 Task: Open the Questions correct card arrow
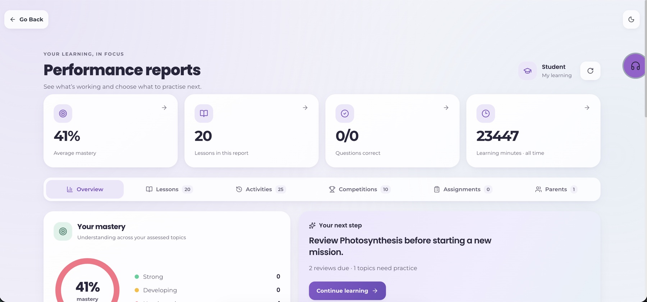pyautogui.click(x=446, y=108)
